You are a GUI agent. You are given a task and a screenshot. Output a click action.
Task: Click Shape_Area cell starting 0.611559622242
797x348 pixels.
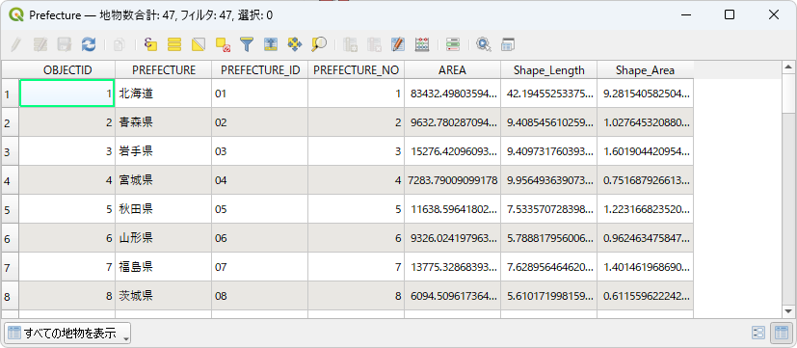click(646, 296)
